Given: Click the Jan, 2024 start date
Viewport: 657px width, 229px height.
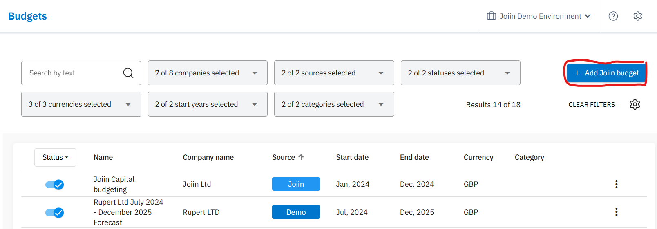Looking at the screenshot, I should coord(353,184).
